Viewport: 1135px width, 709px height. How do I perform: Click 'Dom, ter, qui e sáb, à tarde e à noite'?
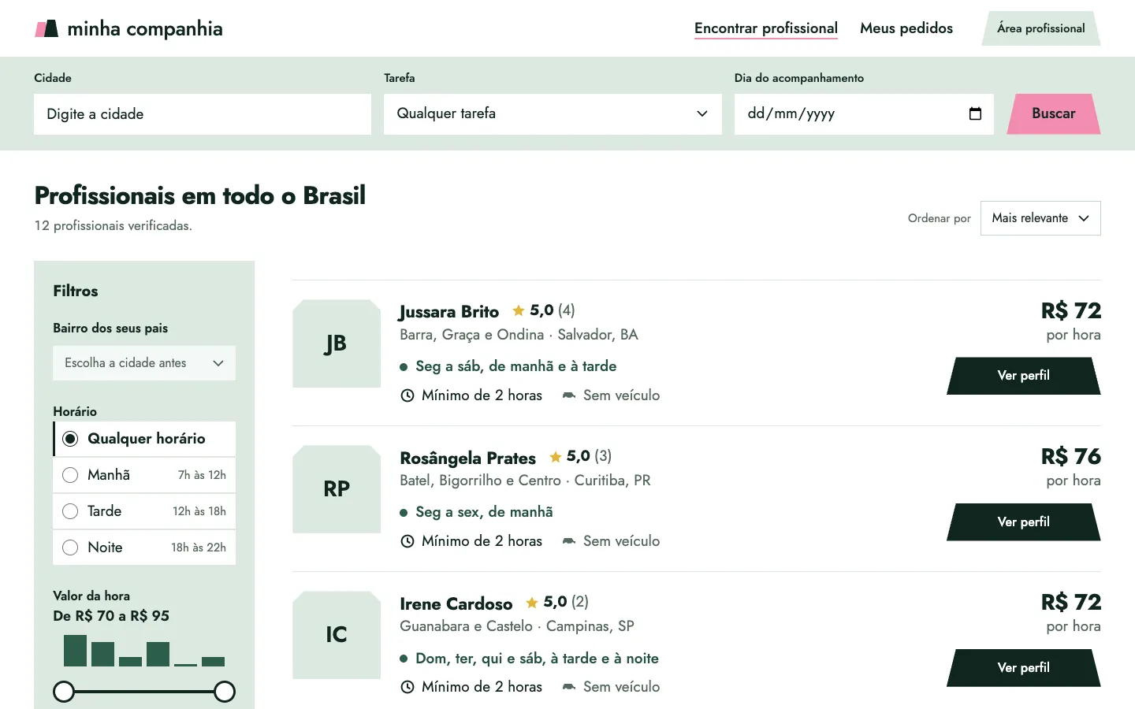(x=537, y=659)
